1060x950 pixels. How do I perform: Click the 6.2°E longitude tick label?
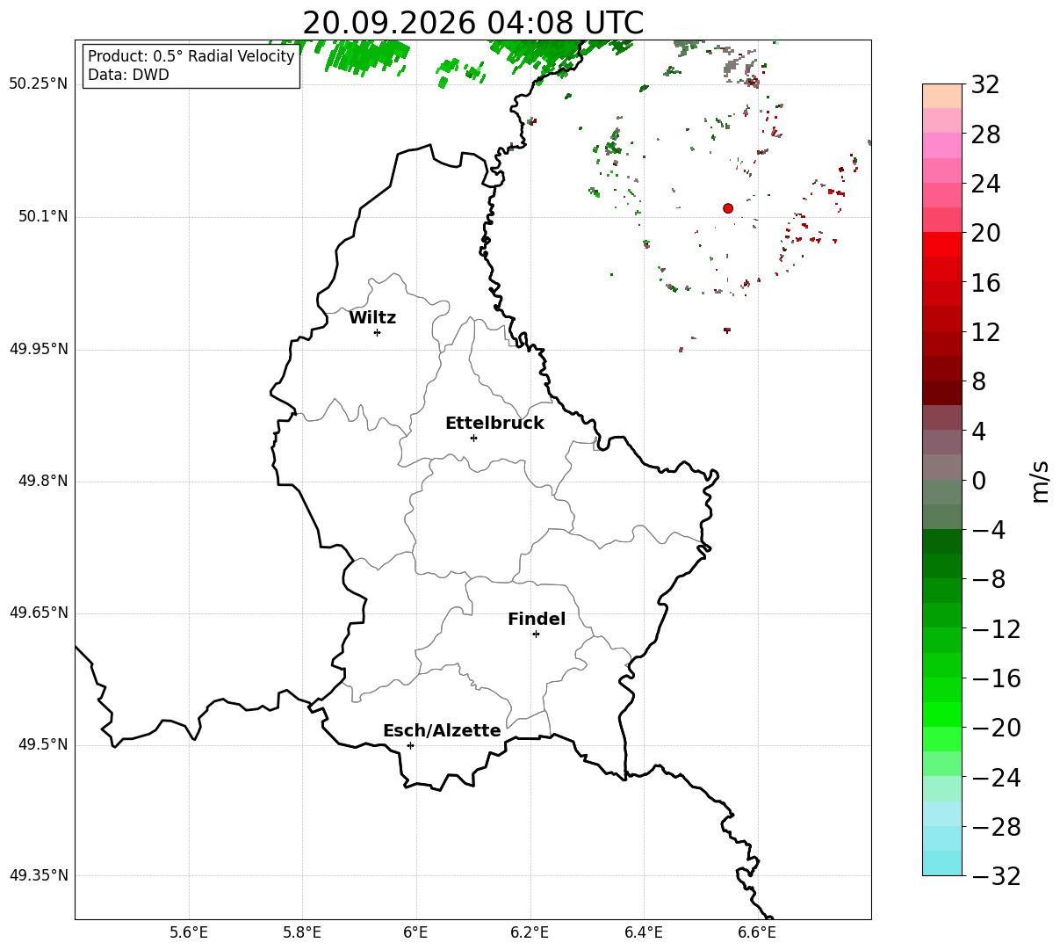click(x=530, y=932)
